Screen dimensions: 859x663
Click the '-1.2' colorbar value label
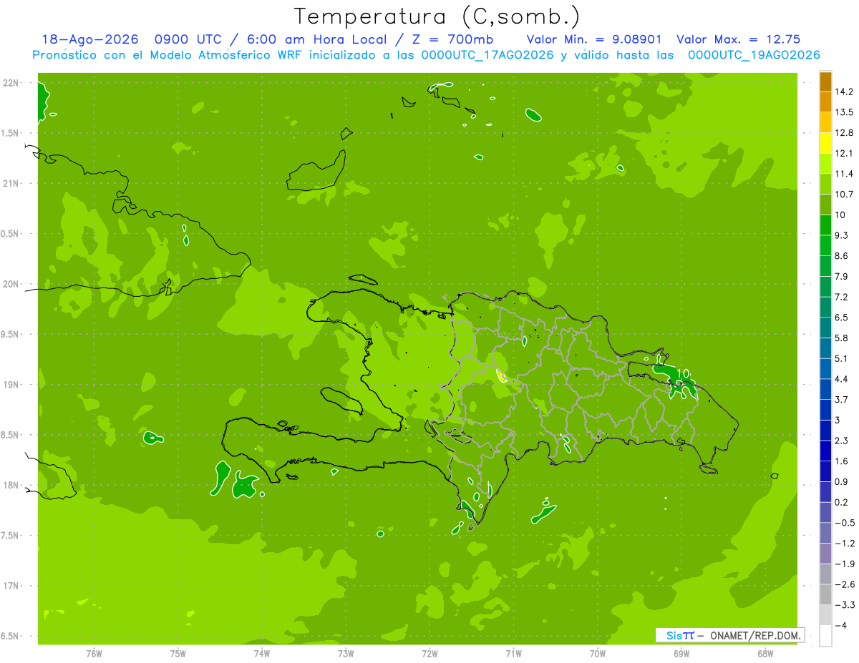[845, 544]
